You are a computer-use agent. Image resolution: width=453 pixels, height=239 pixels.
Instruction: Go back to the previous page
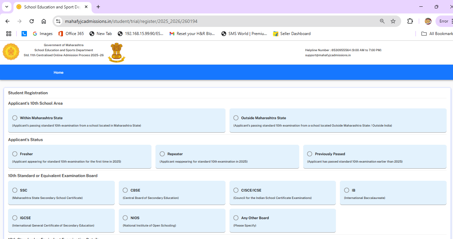(7, 21)
